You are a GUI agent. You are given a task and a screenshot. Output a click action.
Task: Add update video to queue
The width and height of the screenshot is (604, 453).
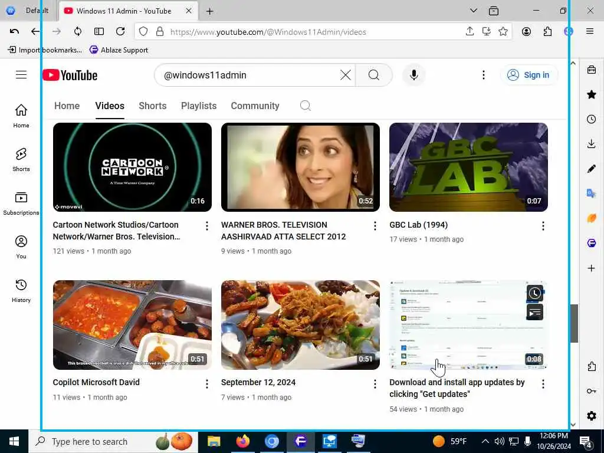click(534, 313)
